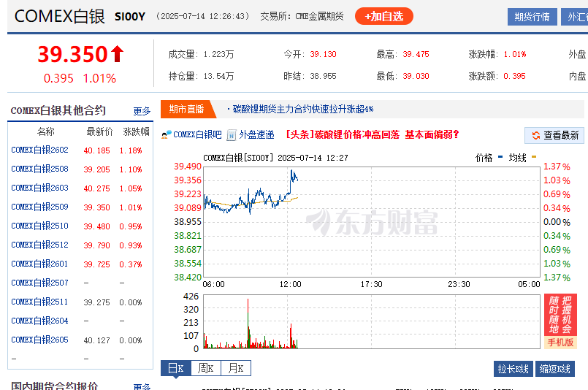Open contract COMEX白银2511

[x=39, y=302]
